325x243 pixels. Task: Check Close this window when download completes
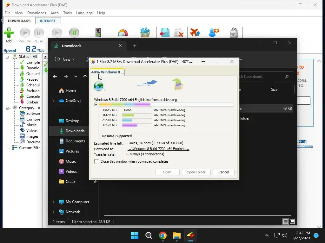(96, 161)
